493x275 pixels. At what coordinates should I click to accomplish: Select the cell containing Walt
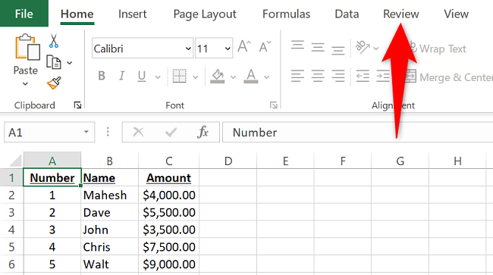tap(109, 264)
